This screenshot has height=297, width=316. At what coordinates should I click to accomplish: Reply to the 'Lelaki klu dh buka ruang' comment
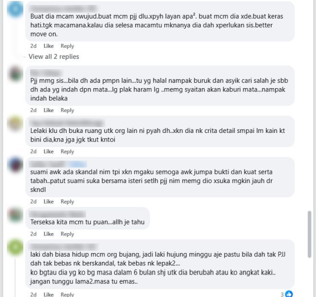(x=67, y=151)
